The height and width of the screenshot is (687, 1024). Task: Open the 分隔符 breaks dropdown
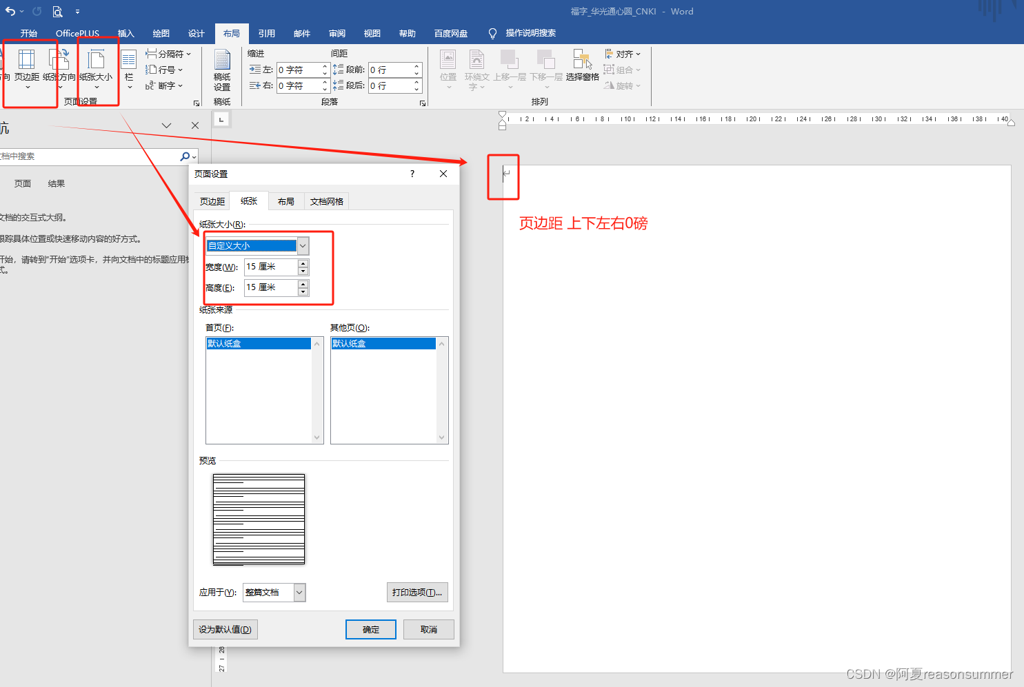coord(168,54)
